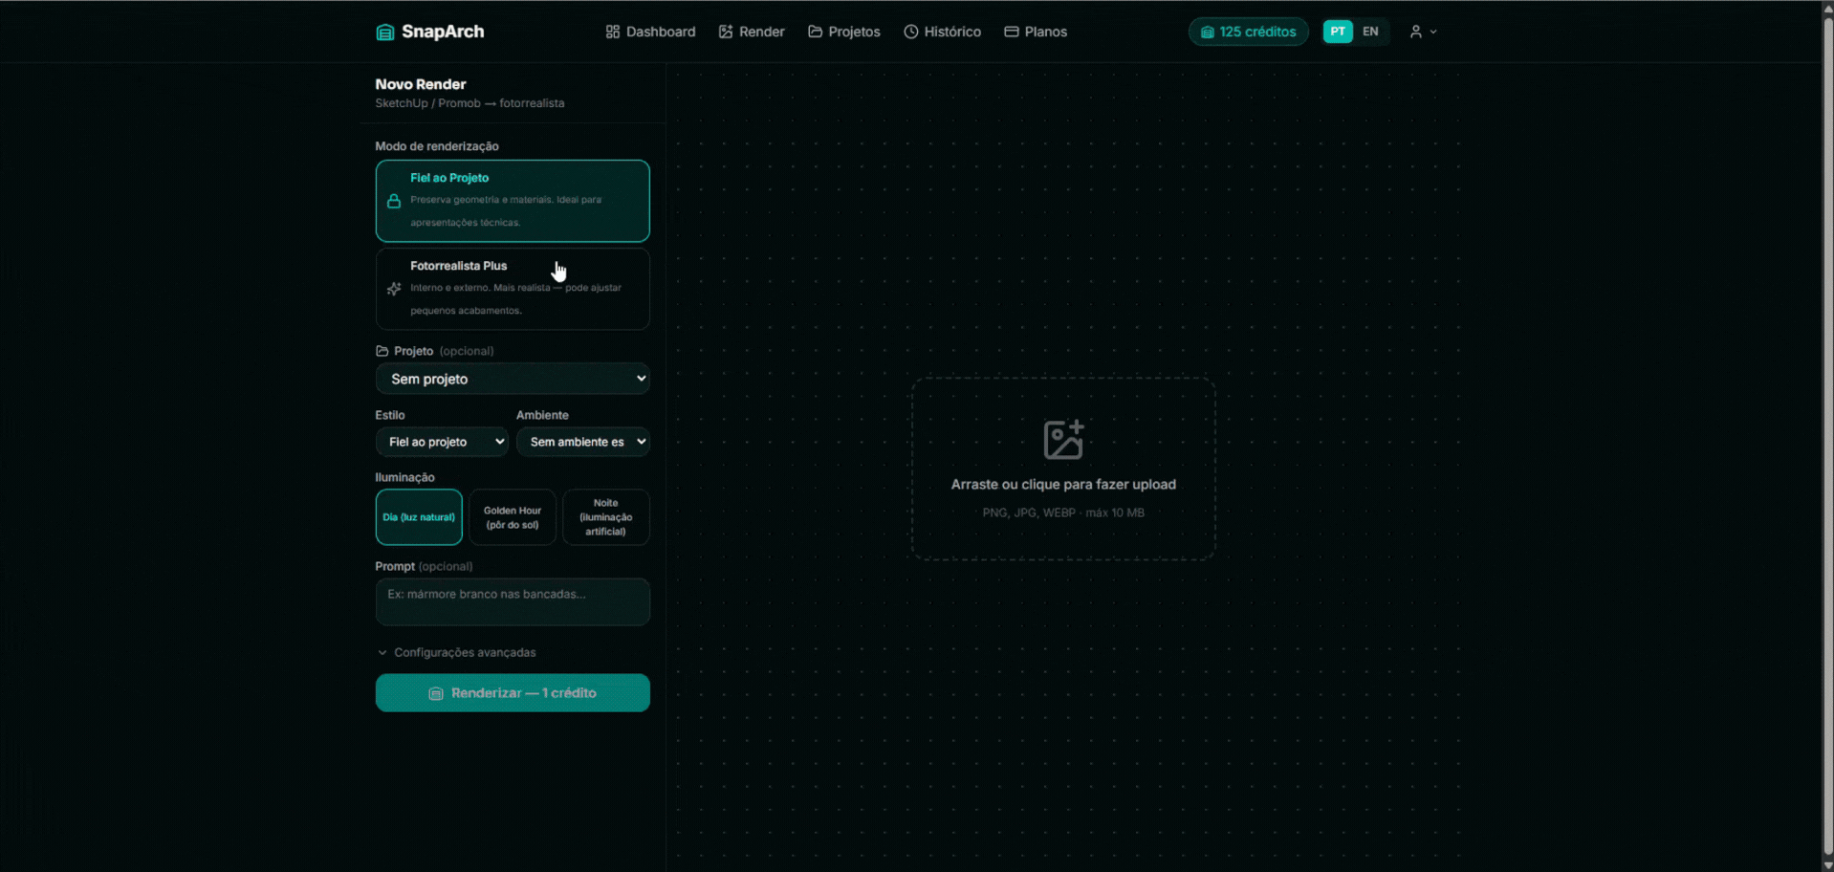Image resolution: width=1834 pixels, height=872 pixels.
Task: Switch language to EN
Action: click(x=1369, y=32)
